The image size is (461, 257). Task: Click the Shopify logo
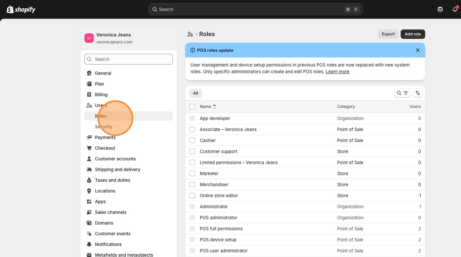click(x=21, y=9)
